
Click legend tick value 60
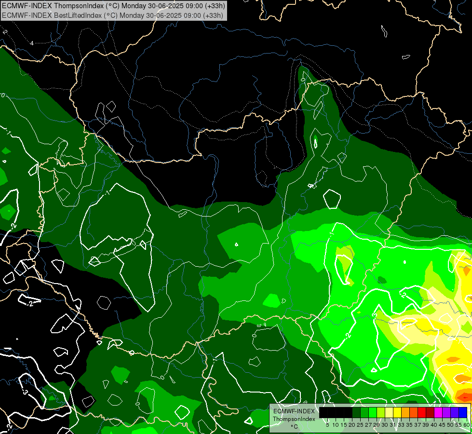467,425
